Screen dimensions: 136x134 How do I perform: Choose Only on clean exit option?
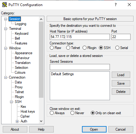pyautogui.click(x=93, y=113)
